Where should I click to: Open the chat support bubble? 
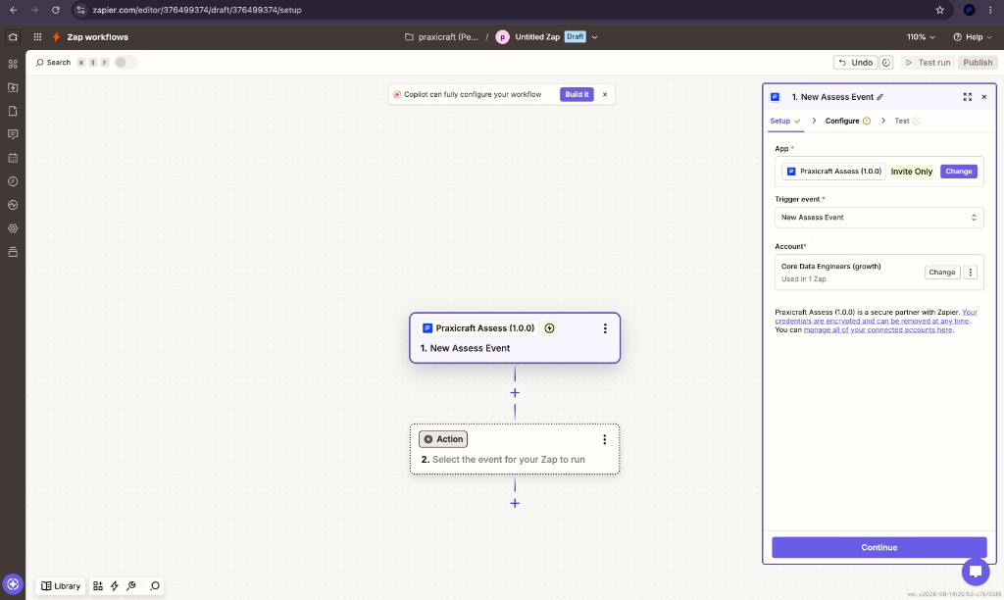[976, 572]
